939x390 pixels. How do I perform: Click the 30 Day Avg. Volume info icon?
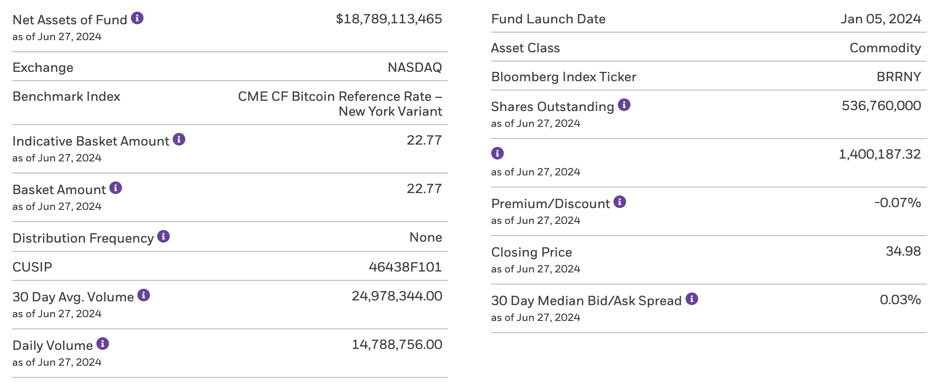click(x=144, y=295)
